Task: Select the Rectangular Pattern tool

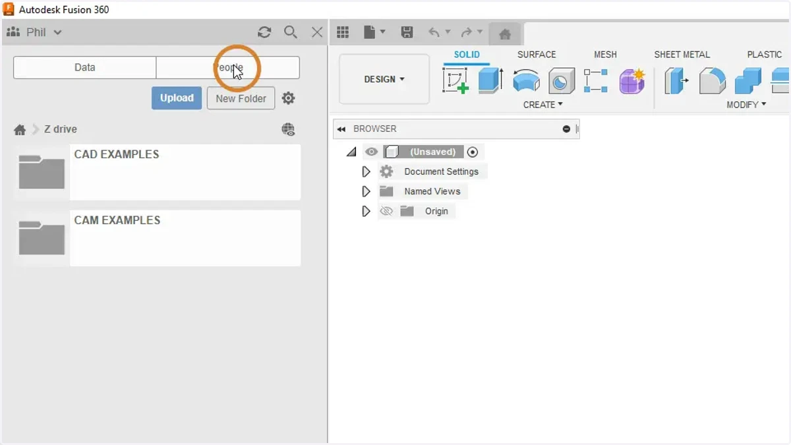Action: pos(595,81)
